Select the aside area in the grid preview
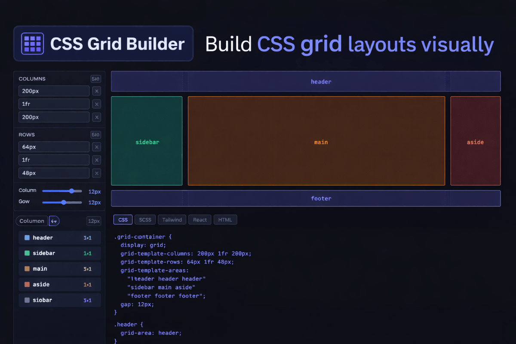The width and height of the screenshot is (516, 344). pos(476,141)
